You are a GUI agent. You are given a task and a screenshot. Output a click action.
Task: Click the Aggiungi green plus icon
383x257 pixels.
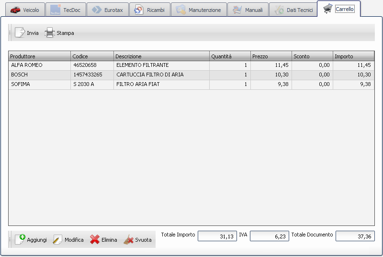coord(20,239)
